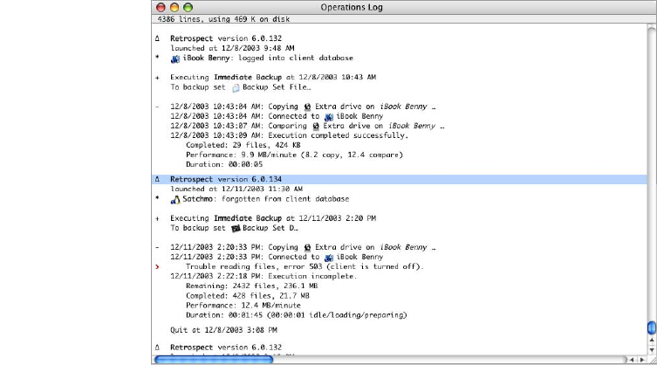Screen dimensions: 657x365
Task: Click the Backup Set D tape icon
Action: click(236, 228)
